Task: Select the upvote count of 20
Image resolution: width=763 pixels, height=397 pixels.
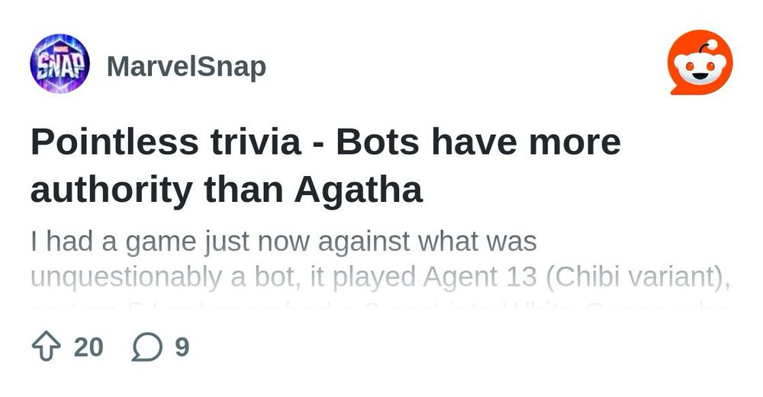Action: pyautogui.click(x=89, y=347)
